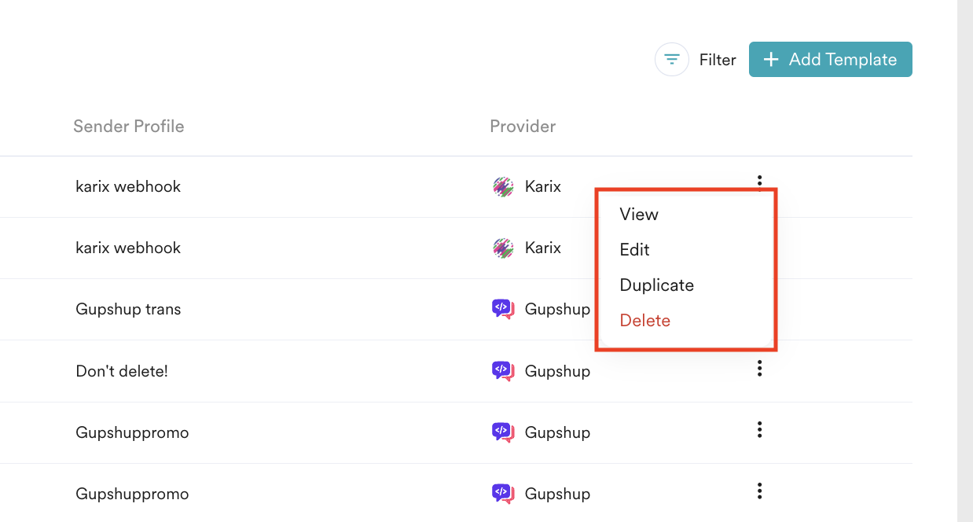Viewport: 973px width, 522px height.
Task: Click the Karix logo in second row
Action: tap(503, 248)
